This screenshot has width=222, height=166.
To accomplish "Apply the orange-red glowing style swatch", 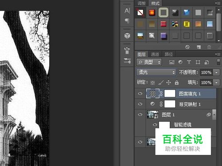I will pyautogui.click(x=152, y=12).
